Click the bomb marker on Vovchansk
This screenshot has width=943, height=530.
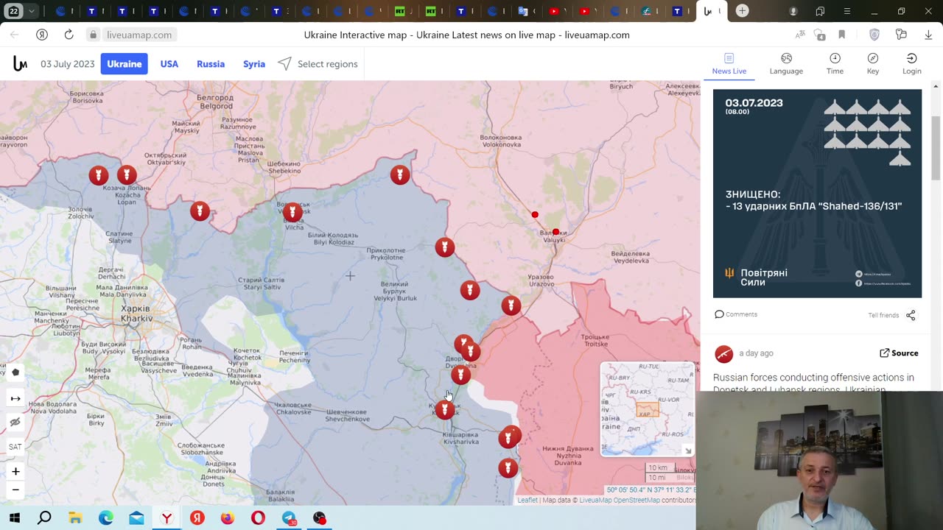click(x=292, y=213)
